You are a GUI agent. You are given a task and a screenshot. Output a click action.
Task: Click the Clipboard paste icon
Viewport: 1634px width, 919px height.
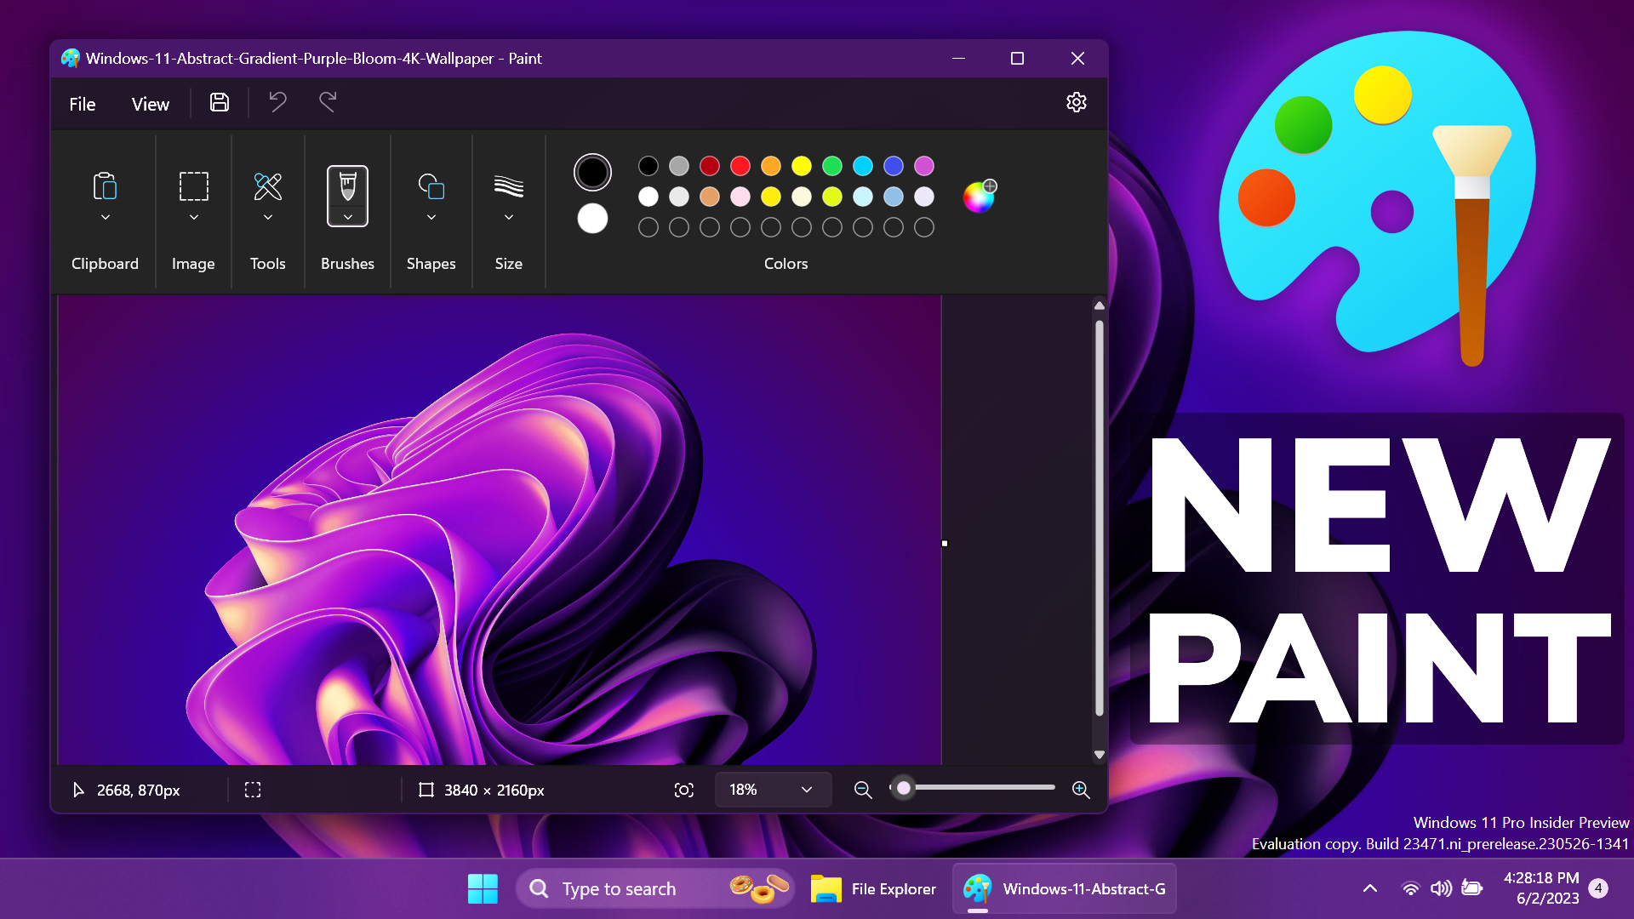click(x=105, y=189)
